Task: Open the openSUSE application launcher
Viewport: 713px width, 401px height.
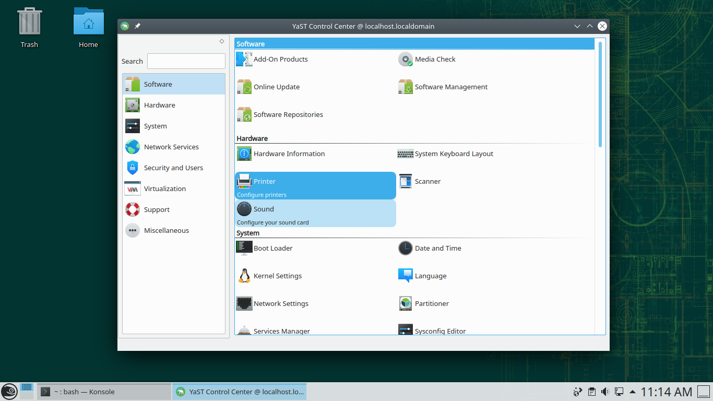Action: tap(9, 392)
